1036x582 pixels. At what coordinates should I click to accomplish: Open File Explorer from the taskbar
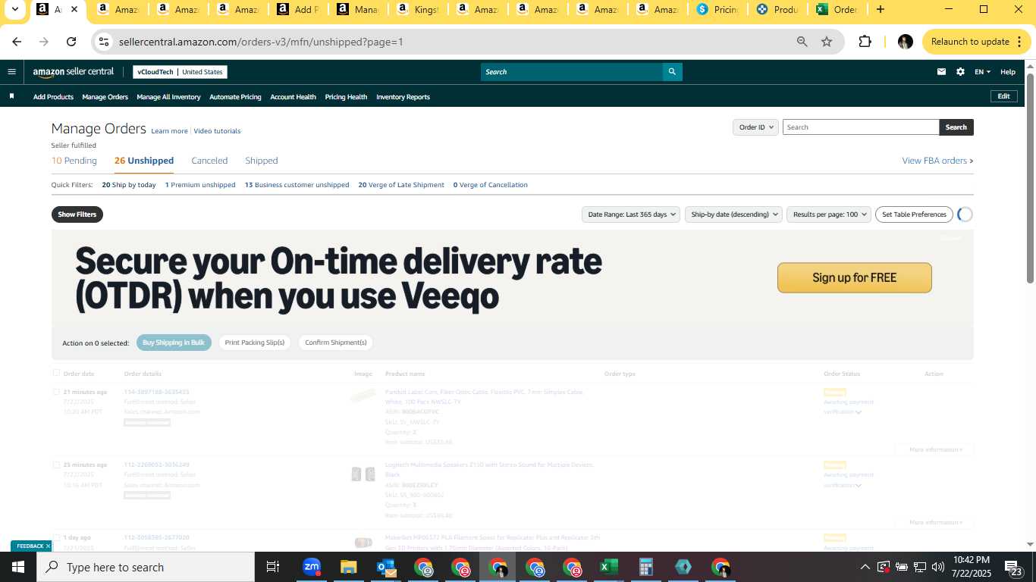(x=348, y=567)
